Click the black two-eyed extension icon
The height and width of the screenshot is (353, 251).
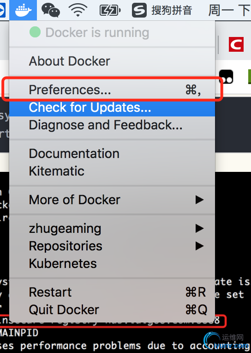tap(226, 77)
